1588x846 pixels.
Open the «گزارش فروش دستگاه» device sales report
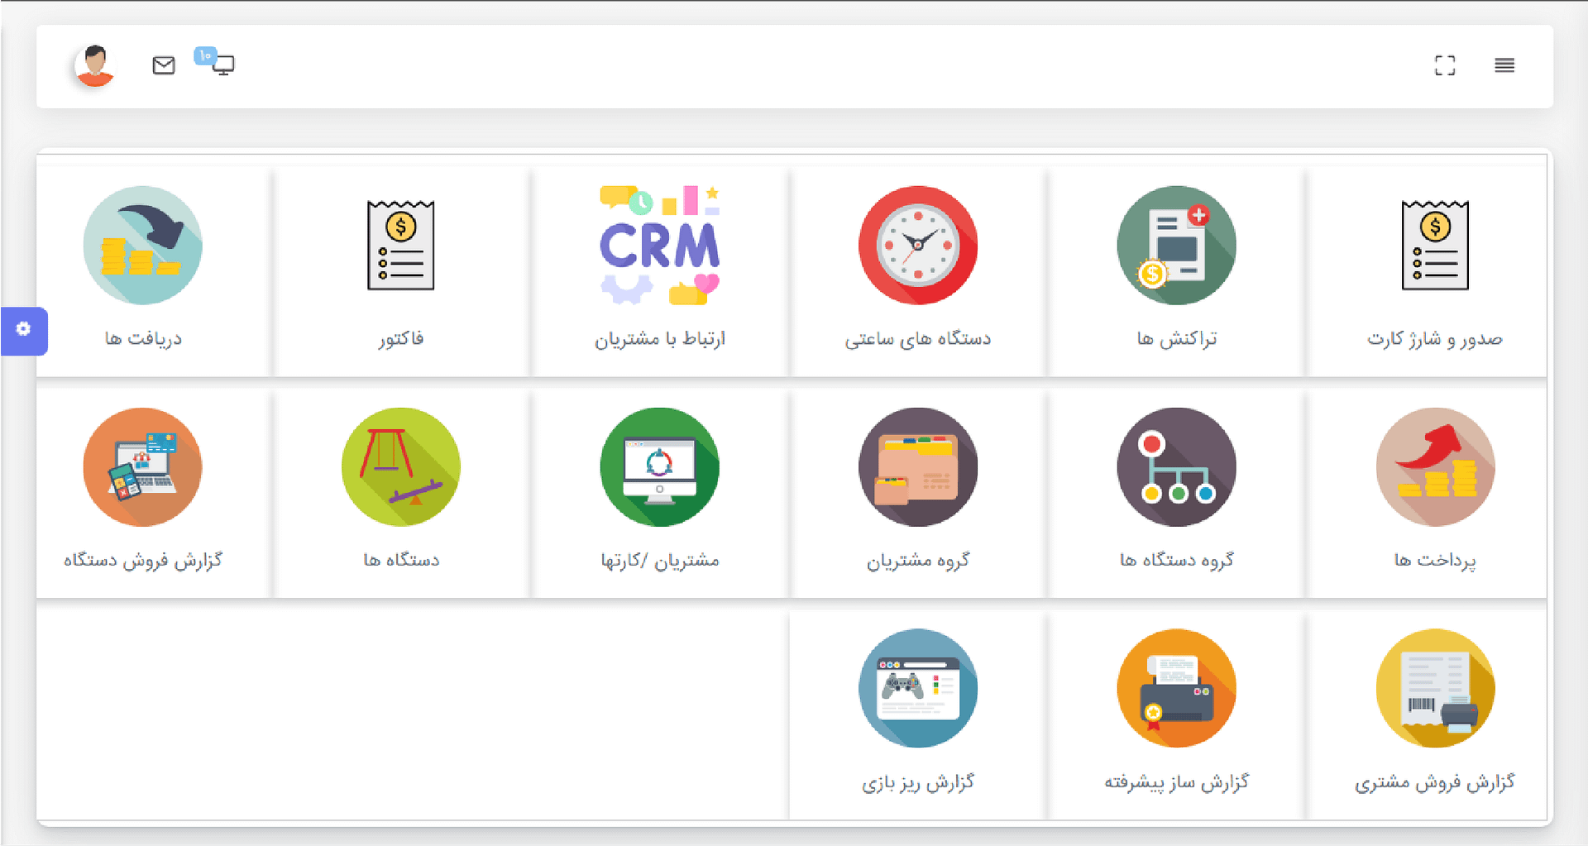click(x=142, y=467)
